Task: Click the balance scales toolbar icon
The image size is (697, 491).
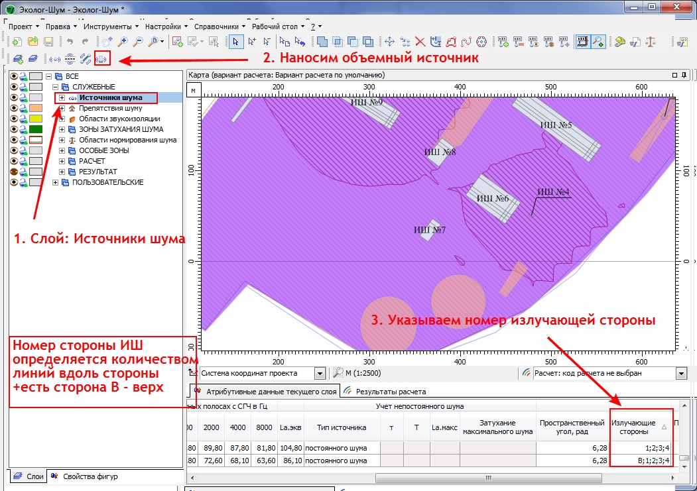Action: (650, 42)
